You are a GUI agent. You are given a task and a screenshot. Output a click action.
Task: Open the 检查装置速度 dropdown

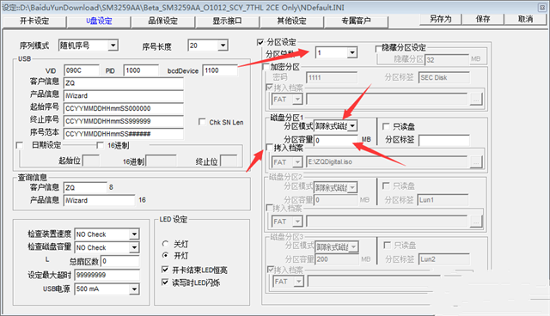pyautogui.click(x=134, y=234)
